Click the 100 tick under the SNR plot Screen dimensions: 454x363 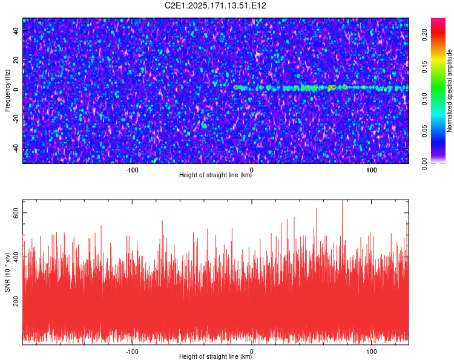pos(372,352)
